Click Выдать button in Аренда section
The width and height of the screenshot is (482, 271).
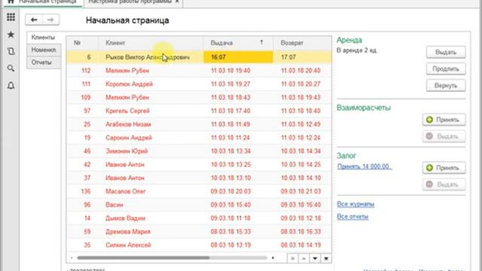click(x=446, y=52)
